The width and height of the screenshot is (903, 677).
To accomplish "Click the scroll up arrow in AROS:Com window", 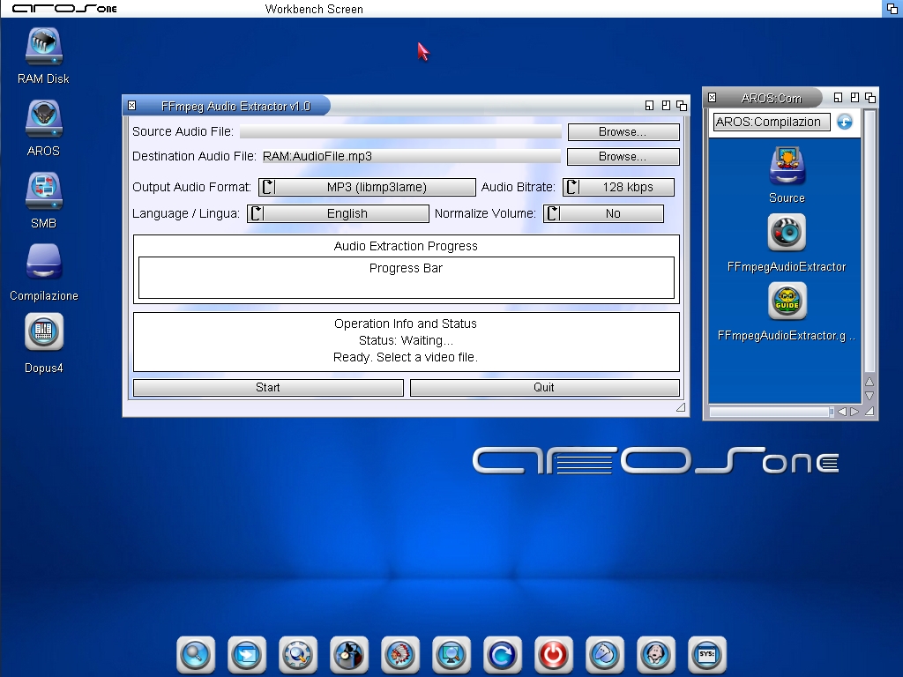I will [869, 382].
